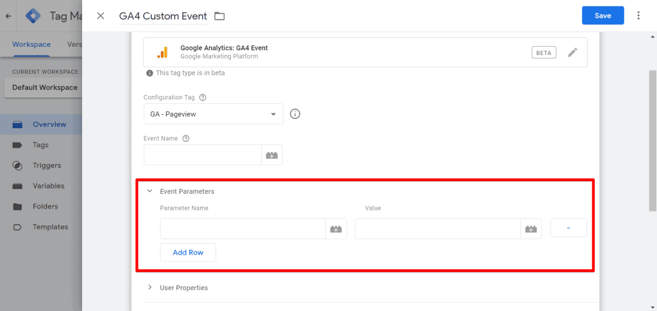Click the variable picker icon for Event Name
657x311 pixels.
pyautogui.click(x=272, y=155)
